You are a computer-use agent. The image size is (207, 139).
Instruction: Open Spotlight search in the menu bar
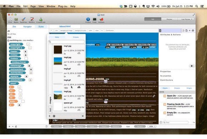pyautogui.click(x=197, y=6)
